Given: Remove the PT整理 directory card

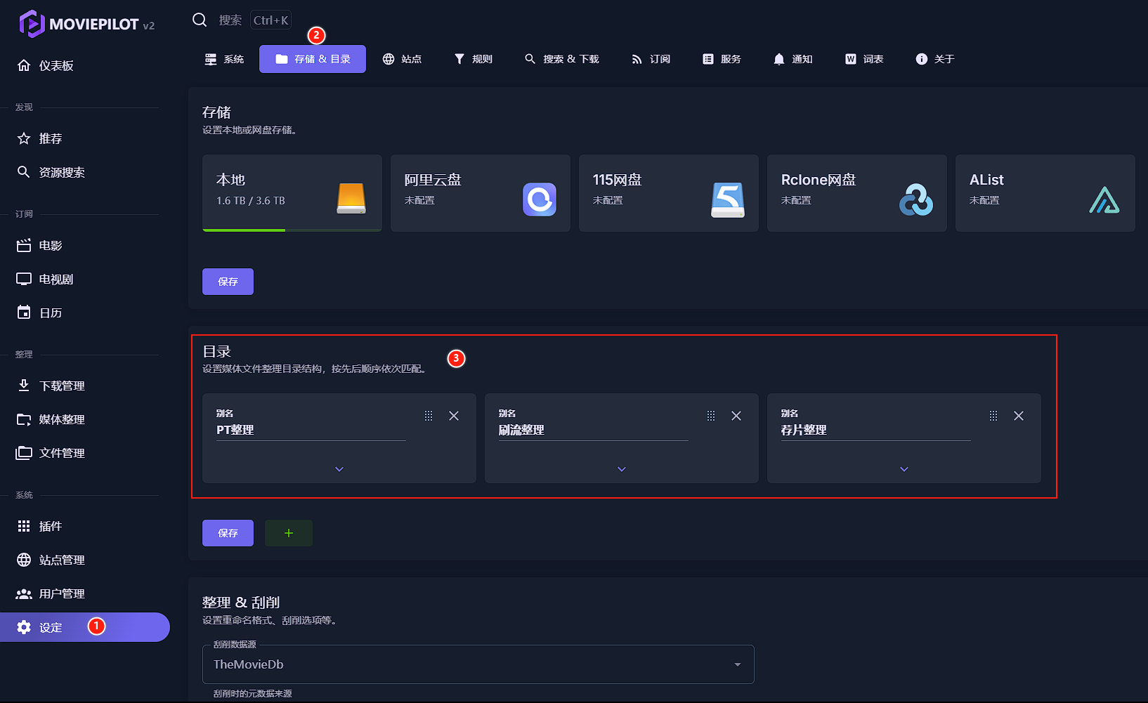Looking at the screenshot, I should click(454, 416).
